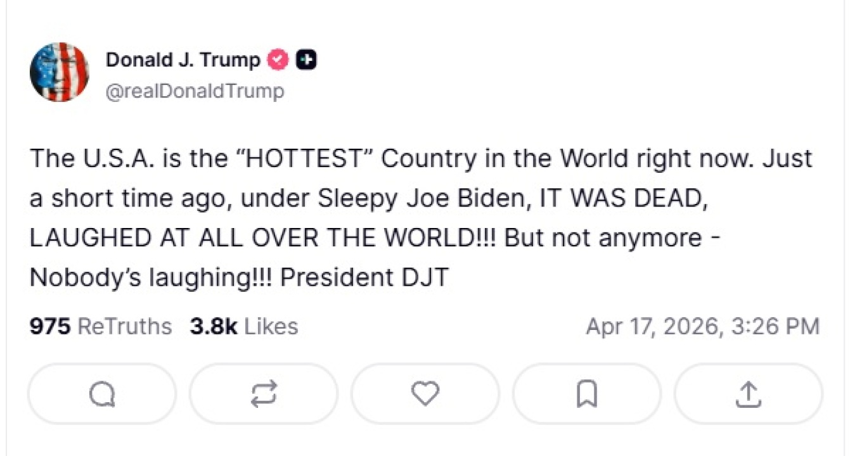Image resolution: width=862 pixels, height=456 pixels.
Task: ReTruth this post using the arrows icon
Action: pyautogui.click(x=264, y=394)
